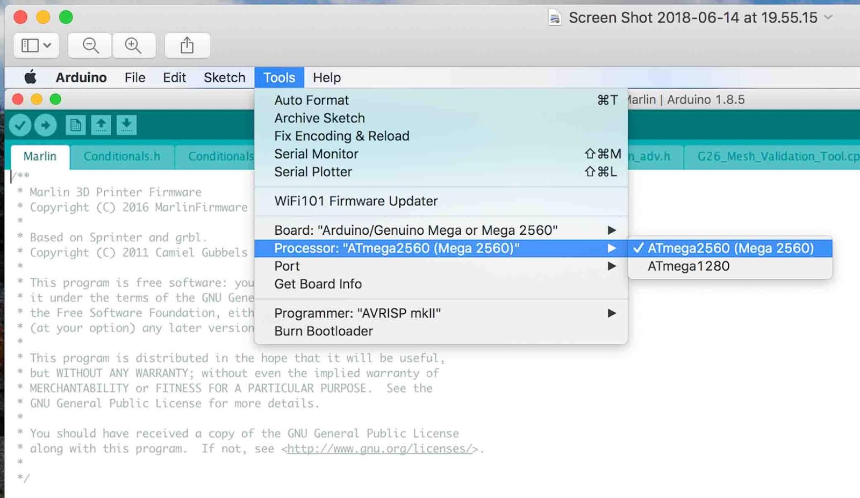
Task: Click the gnu.org licenses link
Action: click(x=379, y=449)
